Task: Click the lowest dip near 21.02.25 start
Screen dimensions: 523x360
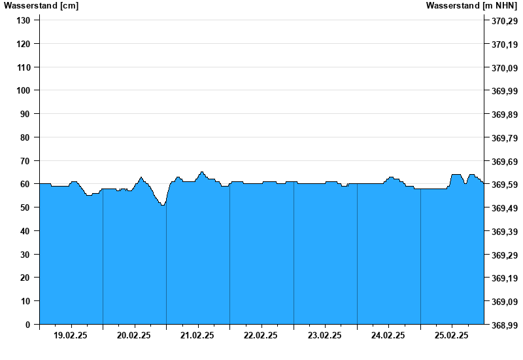Action: pos(163,205)
